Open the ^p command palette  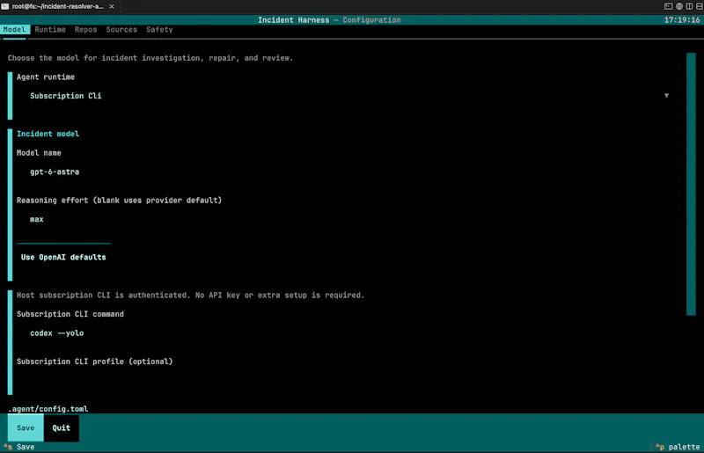pyautogui.click(x=678, y=447)
